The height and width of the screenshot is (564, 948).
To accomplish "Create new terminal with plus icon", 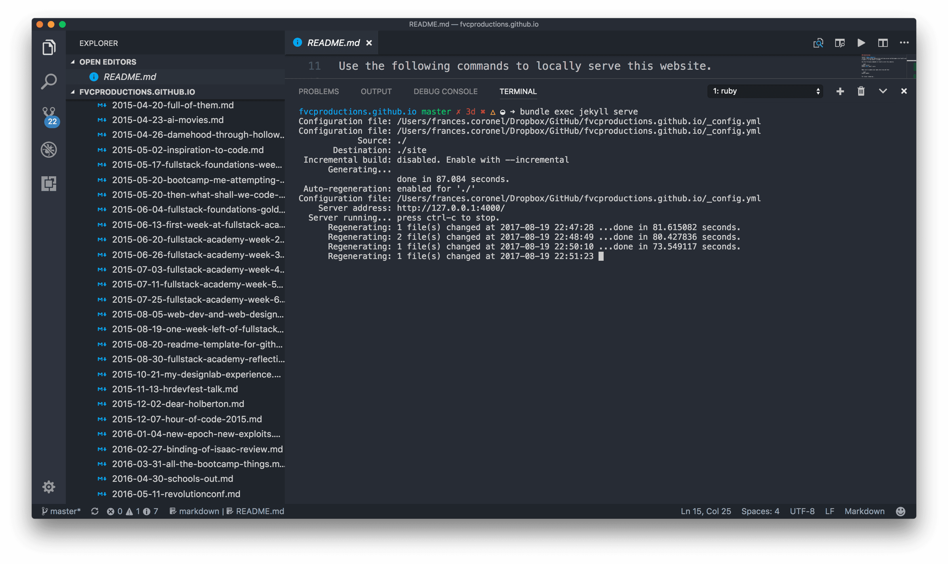I will [x=840, y=91].
